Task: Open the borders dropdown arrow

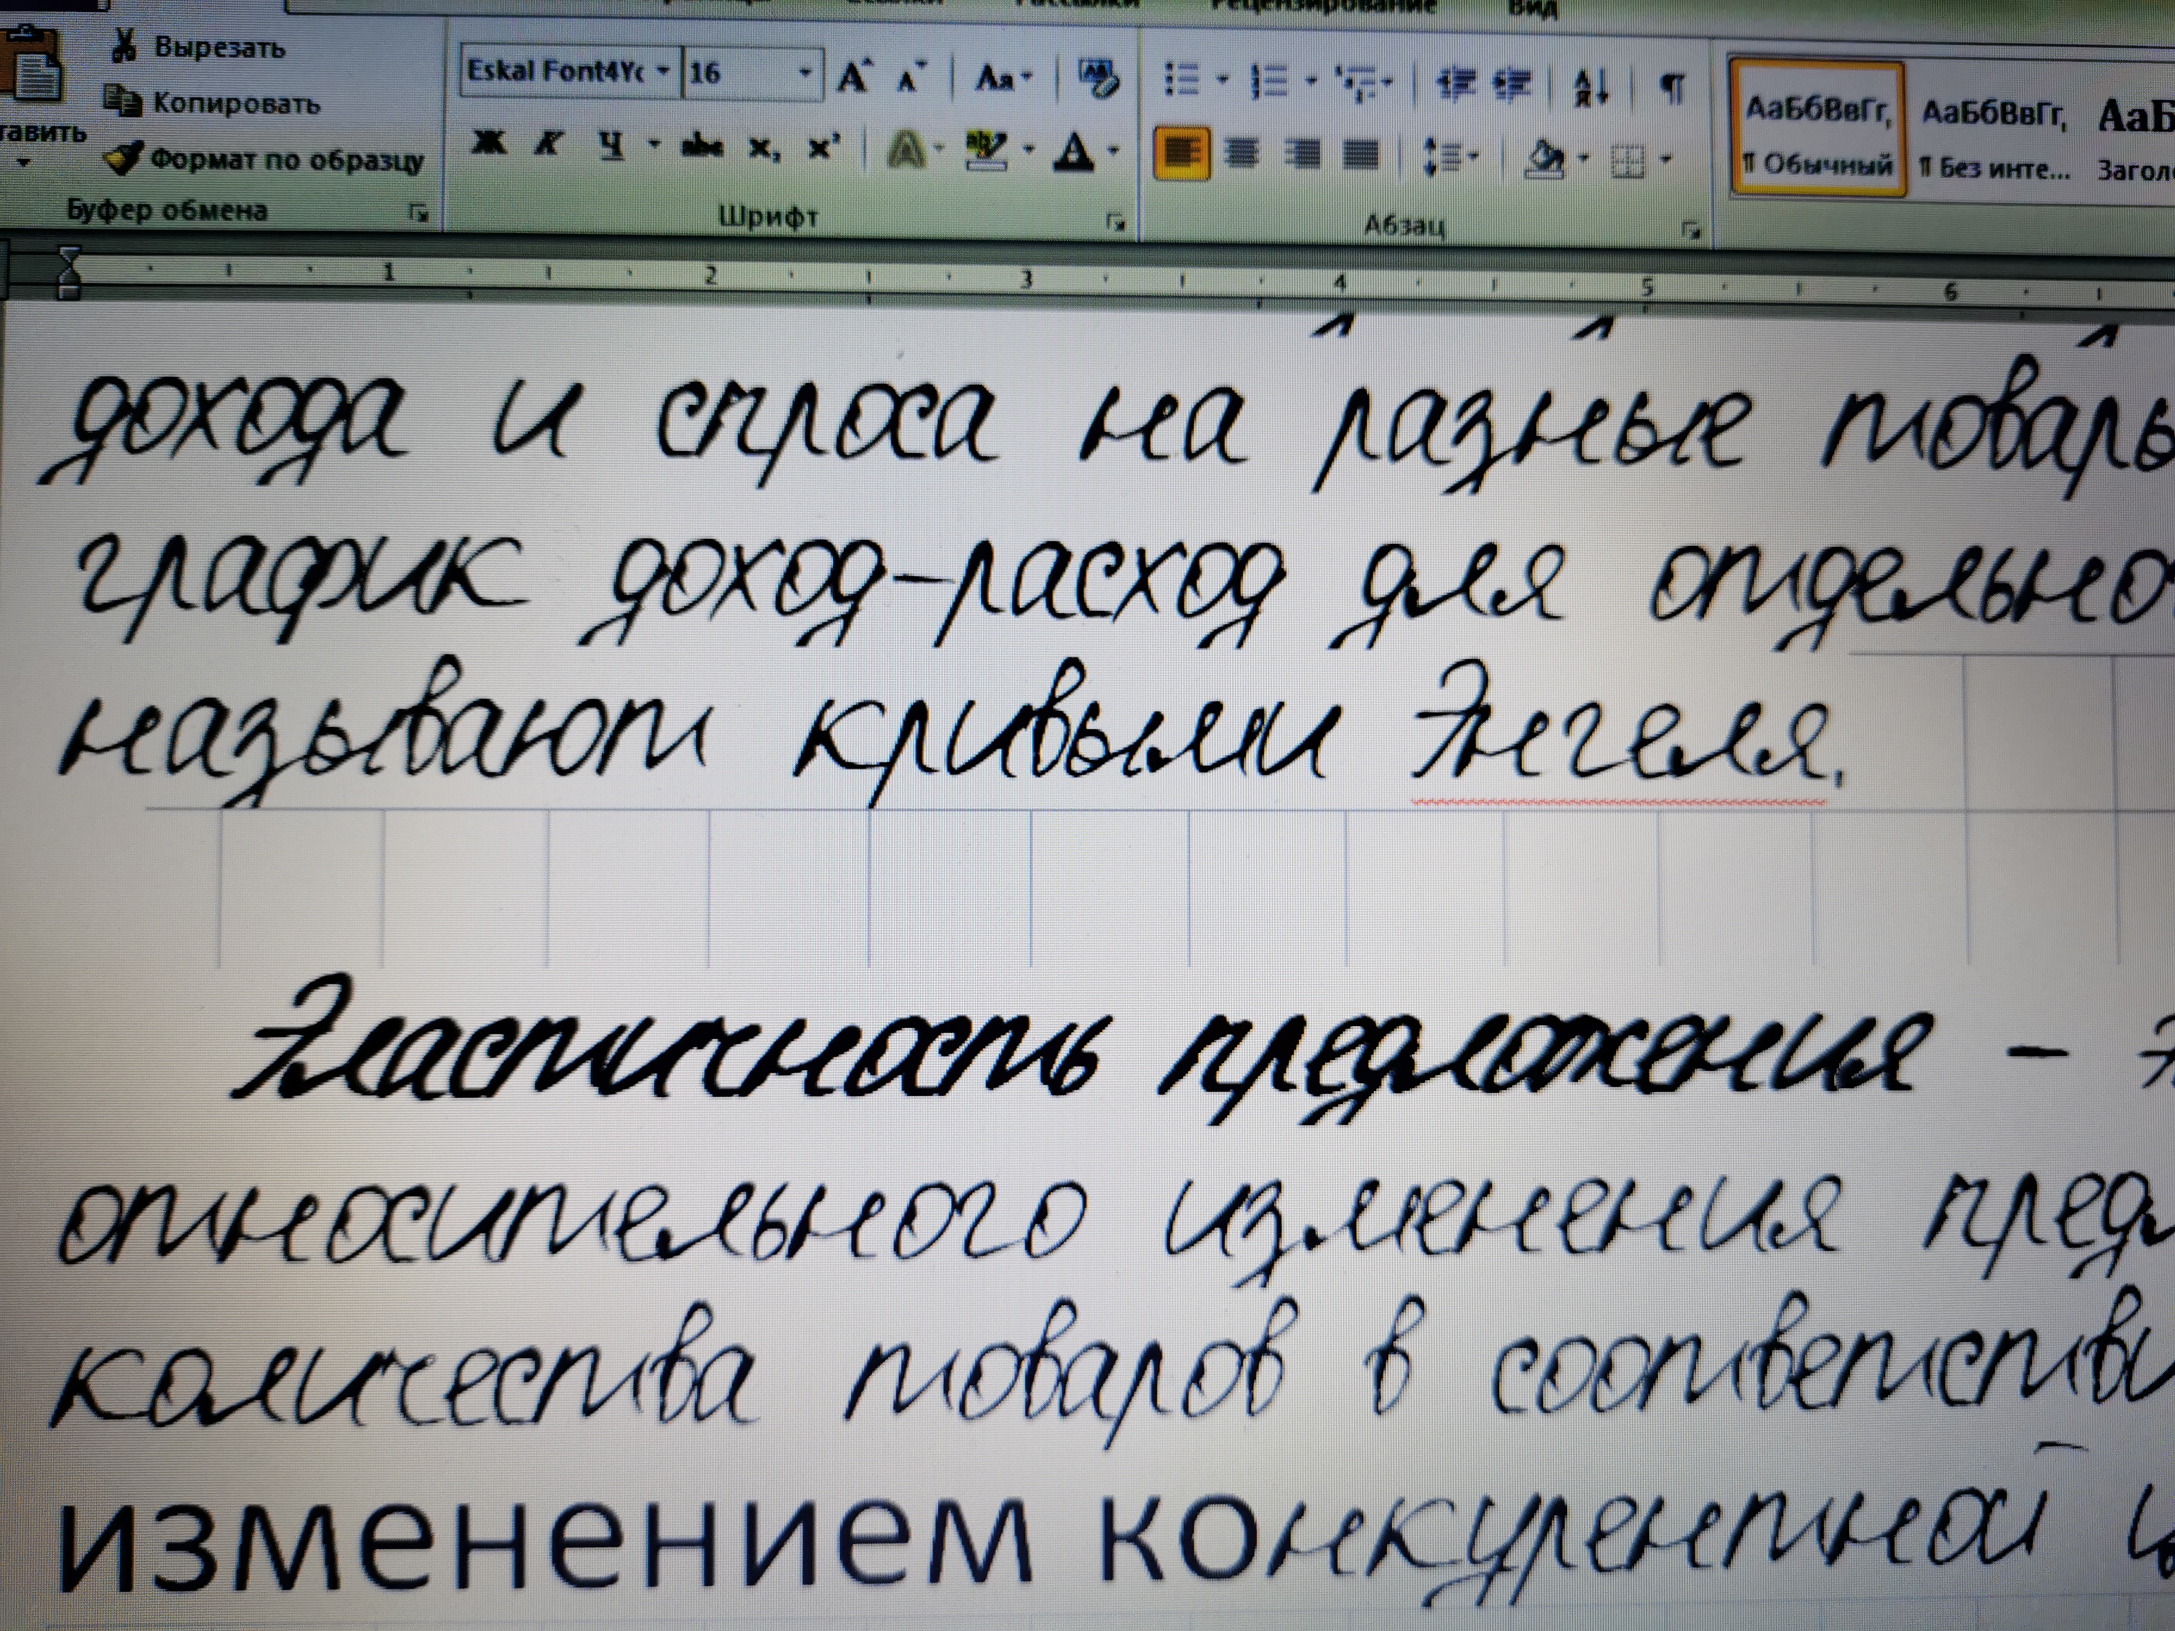Action: tap(1666, 160)
